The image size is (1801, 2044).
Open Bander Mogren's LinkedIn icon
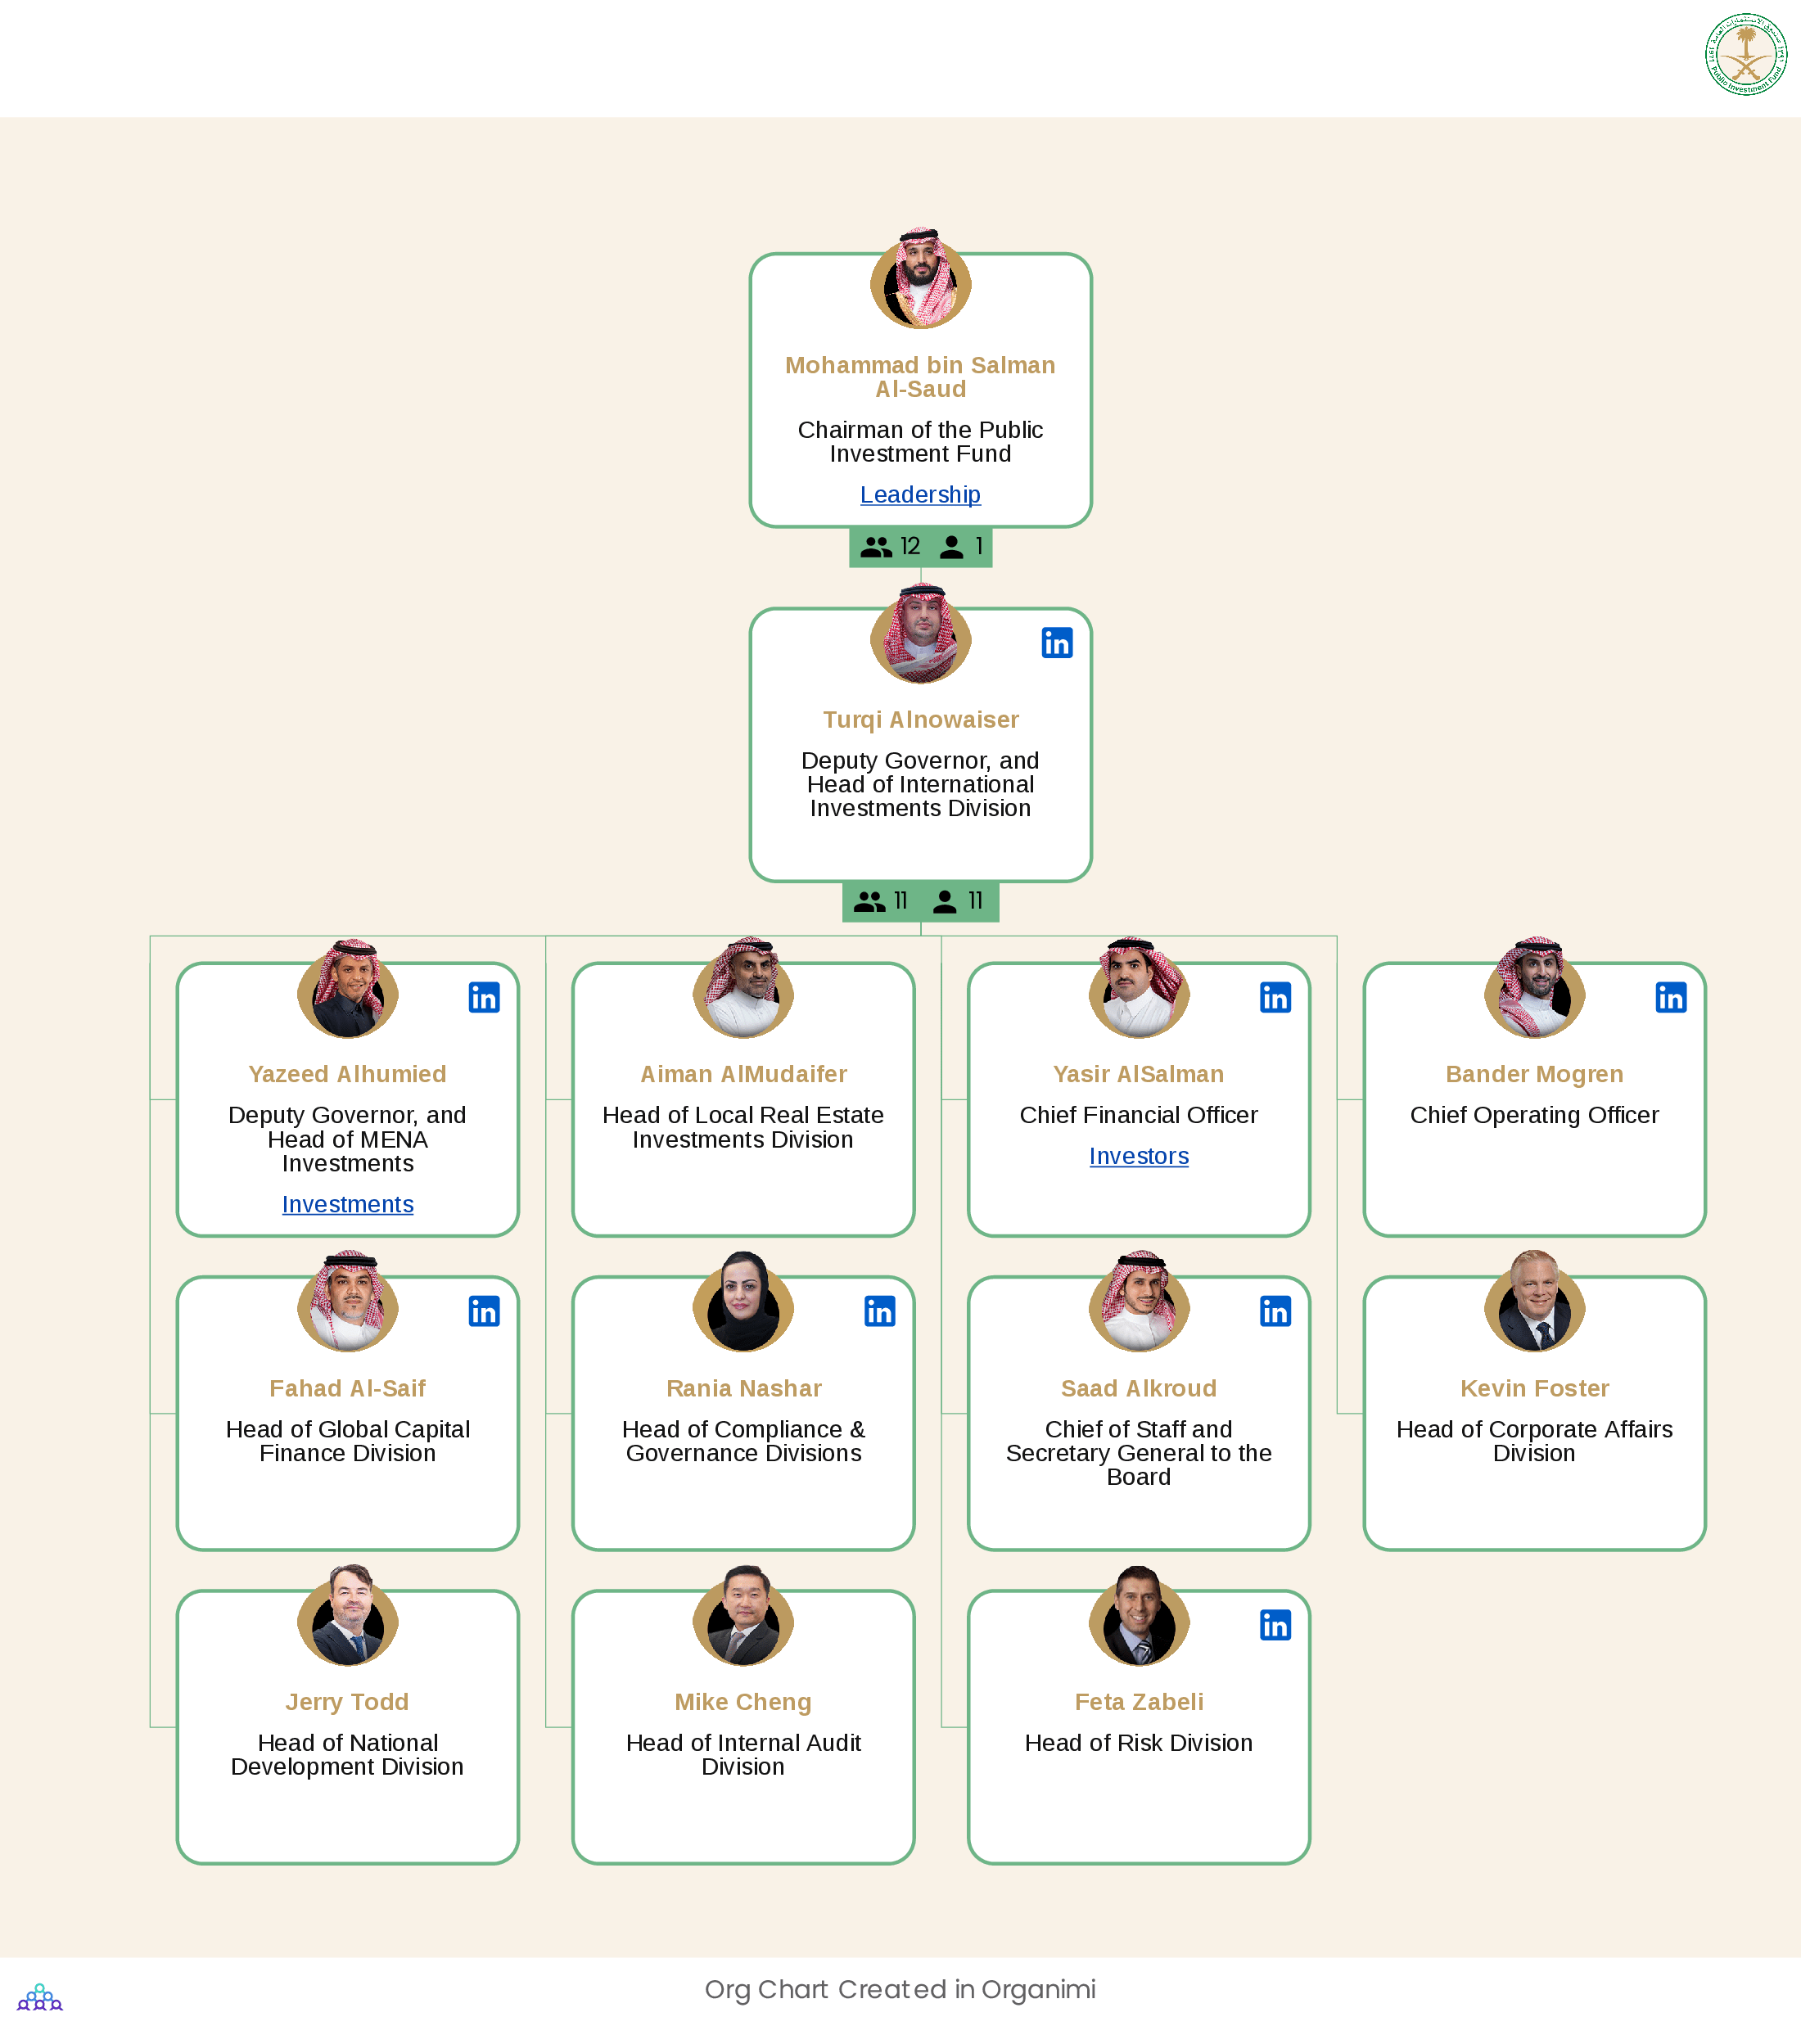click(1671, 997)
